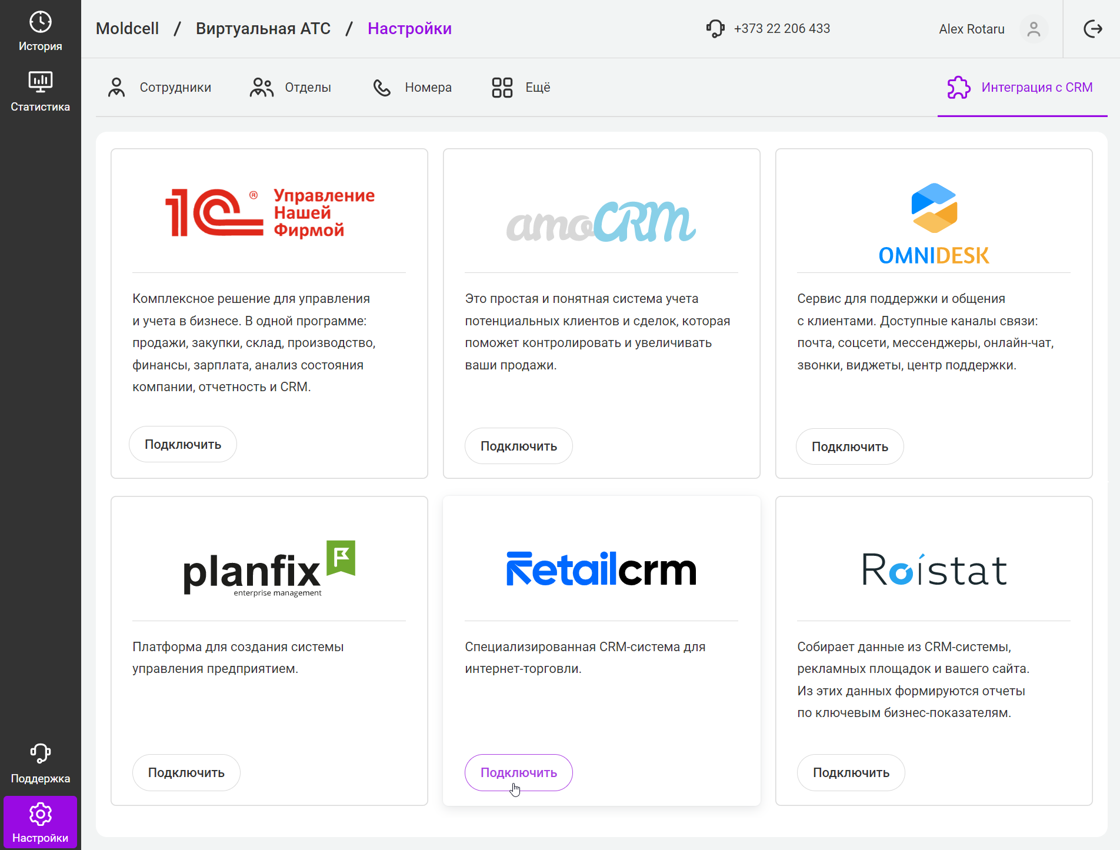The height and width of the screenshot is (850, 1120).
Task: Connect retailcrm with Подключить button
Action: coord(519,772)
